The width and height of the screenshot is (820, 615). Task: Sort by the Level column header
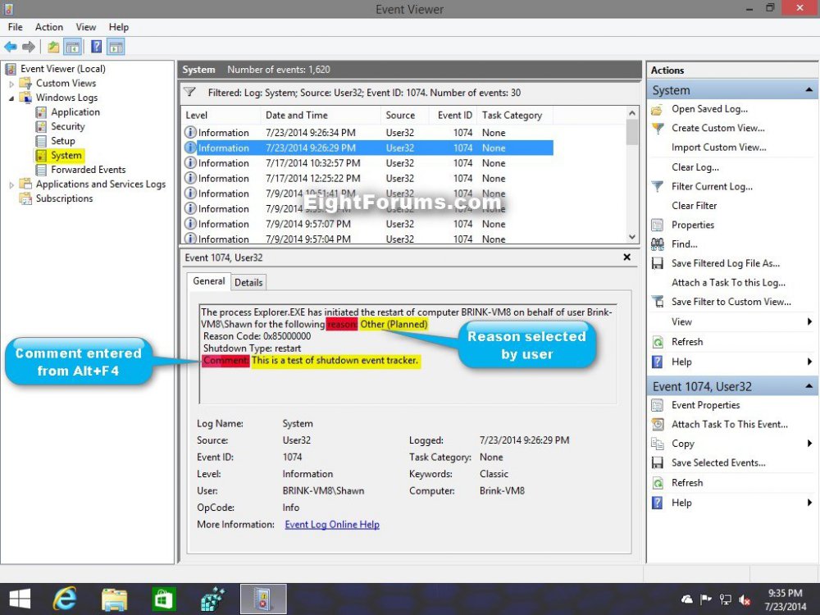221,115
